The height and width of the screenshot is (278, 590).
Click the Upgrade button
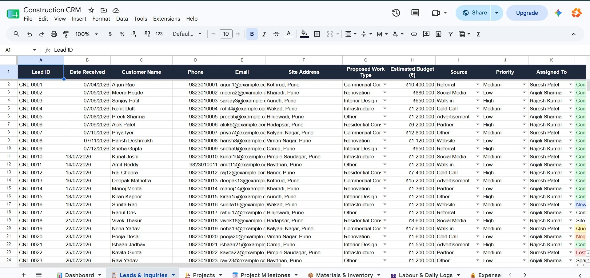(527, 13)
